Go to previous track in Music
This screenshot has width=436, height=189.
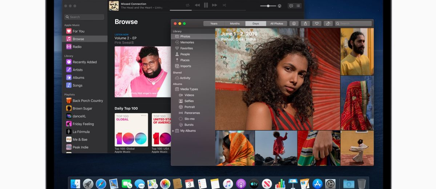coord(197,5)
